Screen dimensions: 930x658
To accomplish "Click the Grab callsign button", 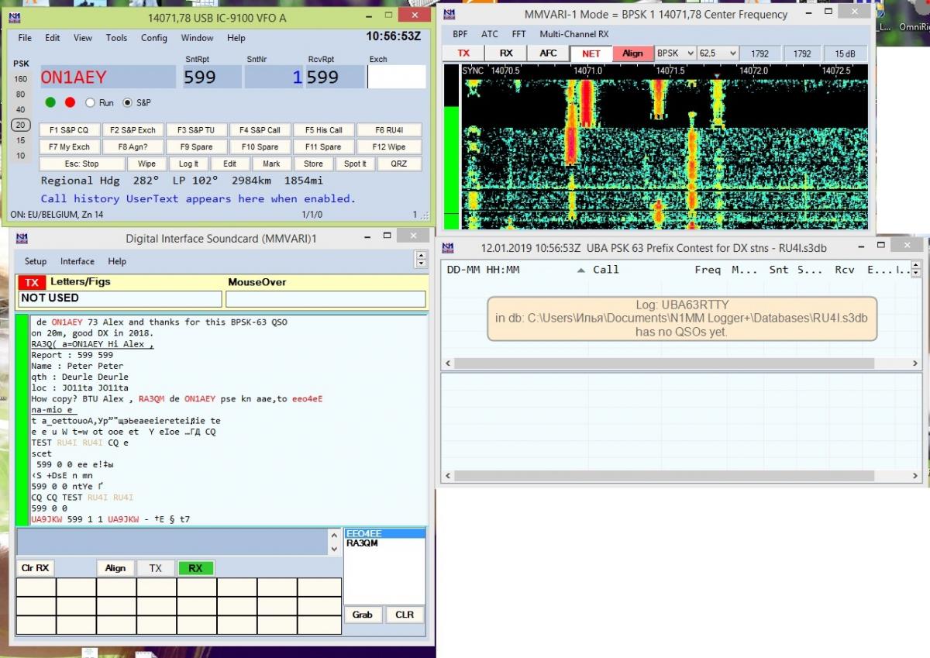I will (x=362, y=615).
